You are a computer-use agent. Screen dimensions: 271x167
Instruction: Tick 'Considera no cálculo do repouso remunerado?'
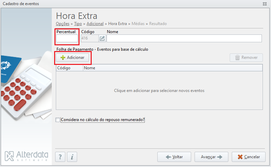click(58, 120)
